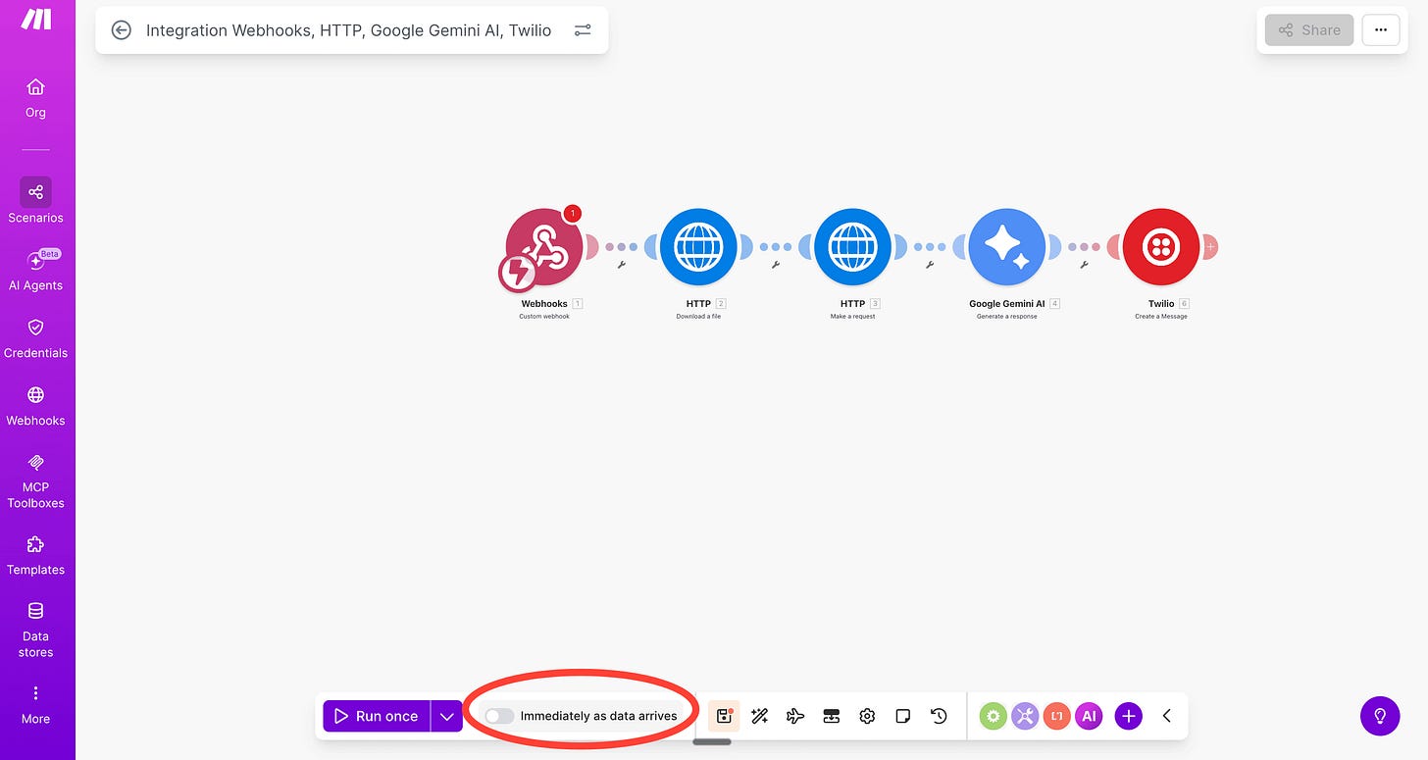This screenshot has height=760, width=1428.
Task: Click the "Download a file" caption text
Action: (x=698, y=317)
